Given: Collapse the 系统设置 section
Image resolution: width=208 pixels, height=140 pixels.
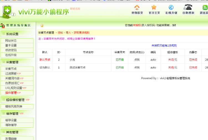Looking at the screenshot, I should tap(4, 34).
